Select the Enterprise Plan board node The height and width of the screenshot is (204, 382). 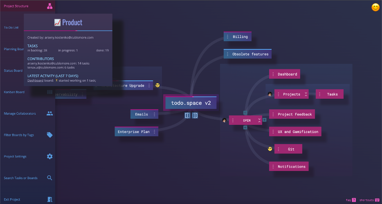pos(137,131)
